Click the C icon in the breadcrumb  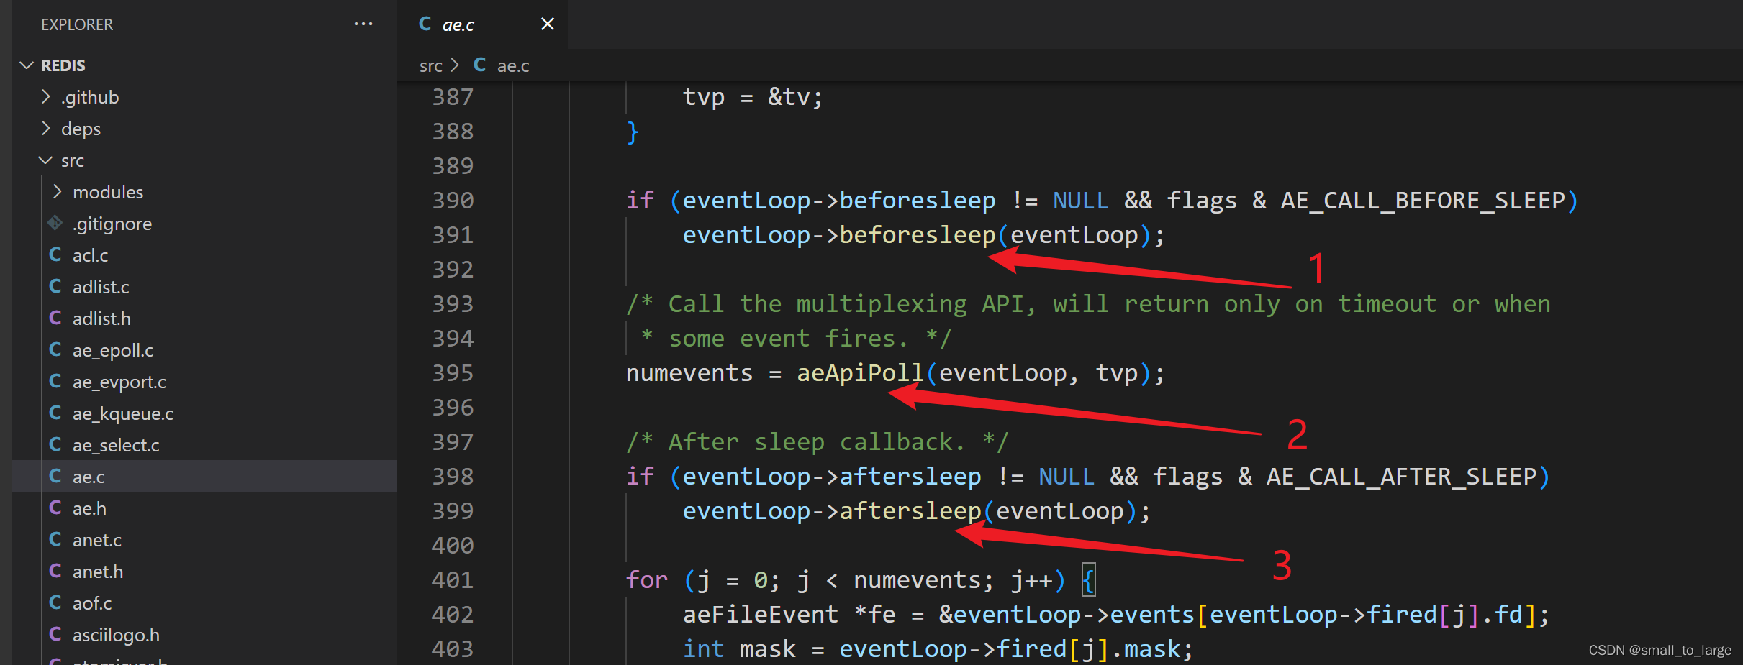tap(480, 65)
